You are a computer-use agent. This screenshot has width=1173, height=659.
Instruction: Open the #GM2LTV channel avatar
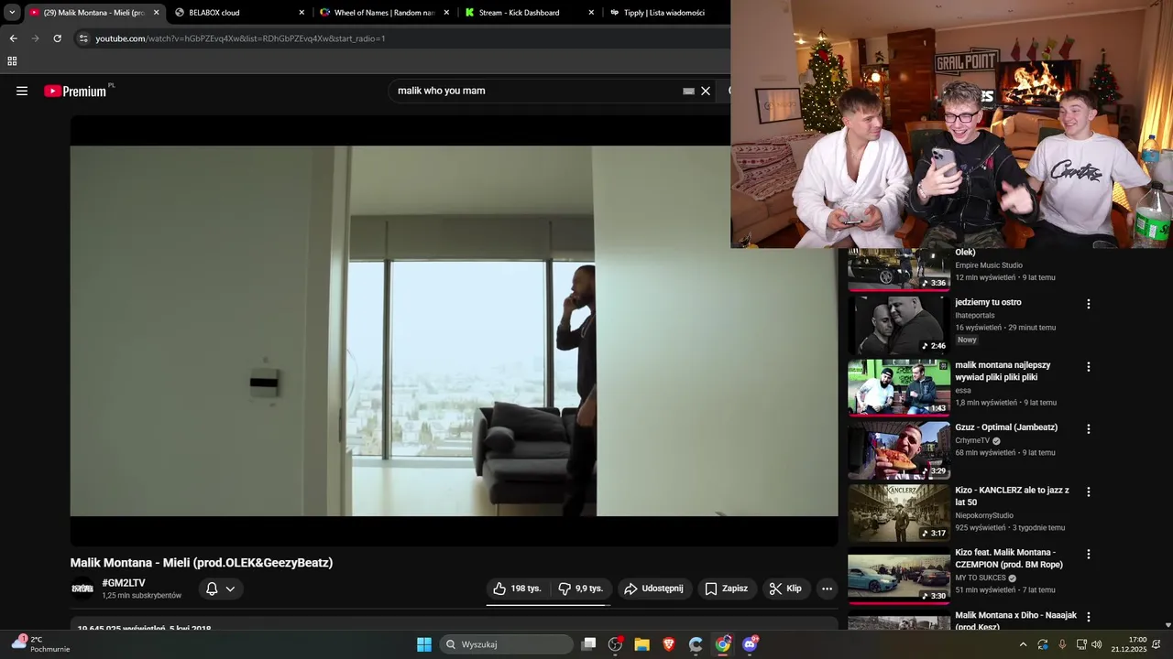82,589
